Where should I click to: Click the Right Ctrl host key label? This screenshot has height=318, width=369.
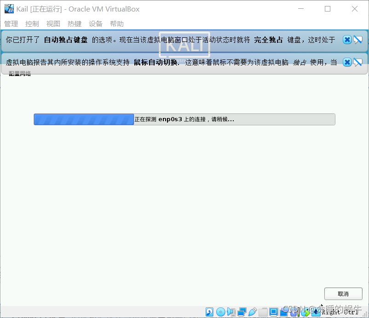click(340, 312)
